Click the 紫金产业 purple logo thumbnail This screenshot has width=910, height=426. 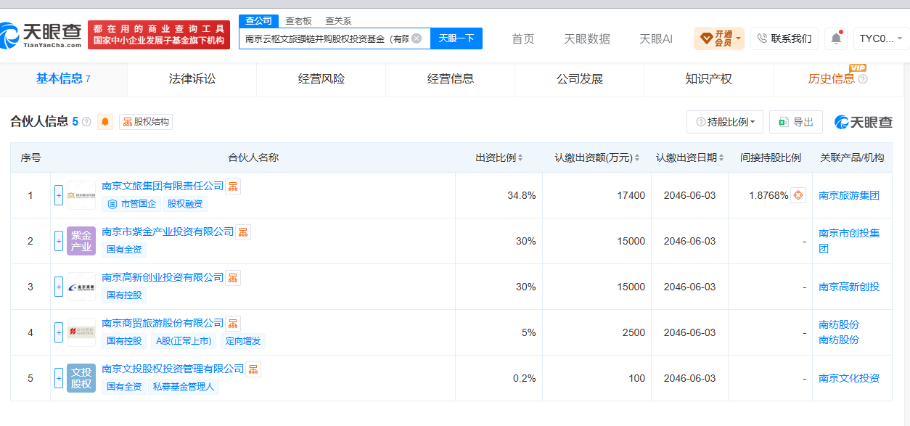click(x=81, y=241)
